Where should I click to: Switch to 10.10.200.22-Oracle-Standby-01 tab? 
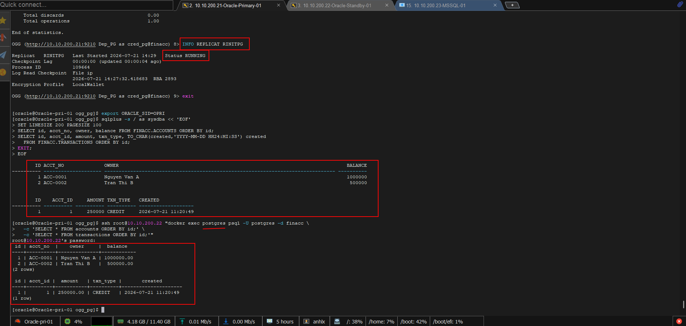pos(340,5)
